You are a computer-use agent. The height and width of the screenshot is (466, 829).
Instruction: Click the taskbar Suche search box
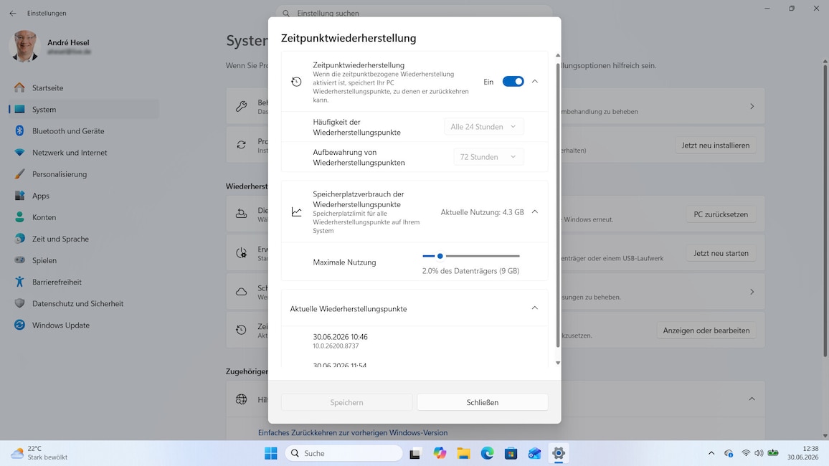click(344, 453)
